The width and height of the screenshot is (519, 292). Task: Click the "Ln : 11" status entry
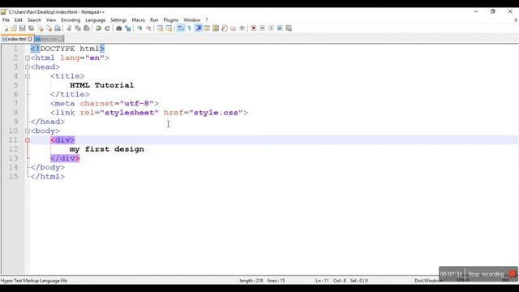(322, 281)
